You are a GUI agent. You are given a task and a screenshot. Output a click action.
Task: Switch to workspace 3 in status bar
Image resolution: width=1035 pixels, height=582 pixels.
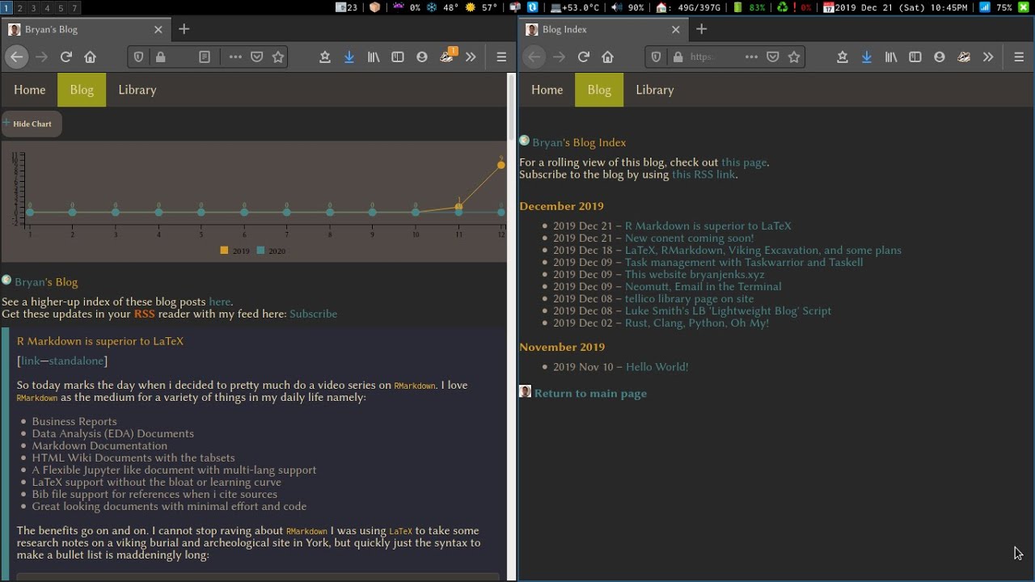[33, 7]
